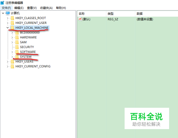
Task: Select the SYSTEM key label
Action: pyautogui.click(x=26, y=57)
